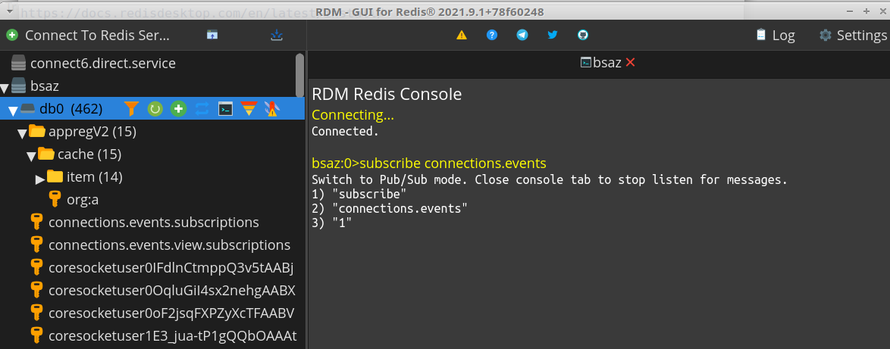Collapse the cache (15) folder
The image size is (890, 349).
[31, 156]
